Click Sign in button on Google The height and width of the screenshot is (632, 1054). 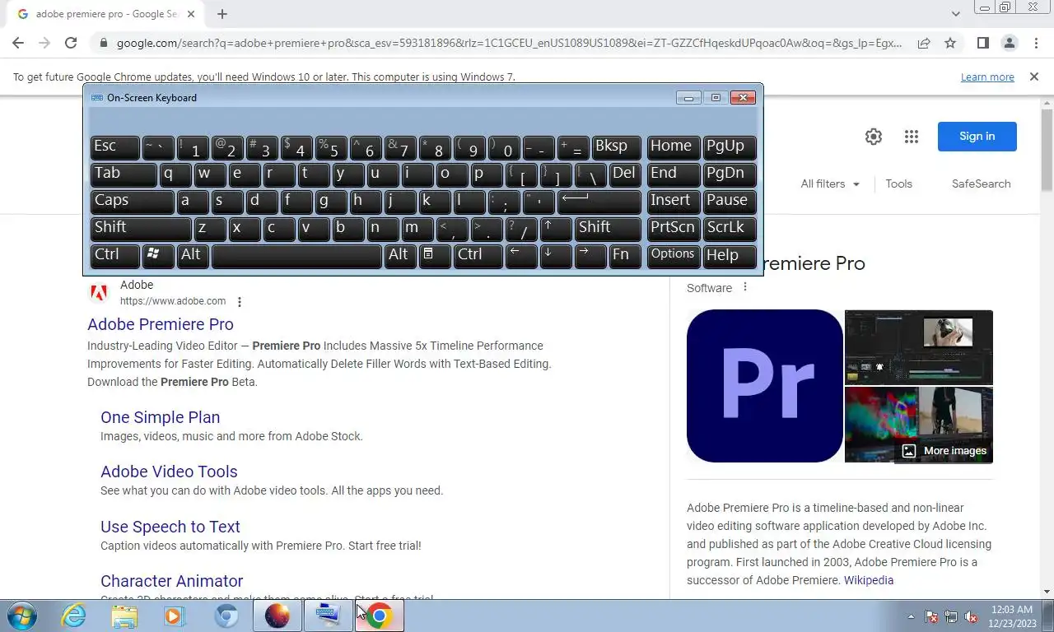(977, 137)
